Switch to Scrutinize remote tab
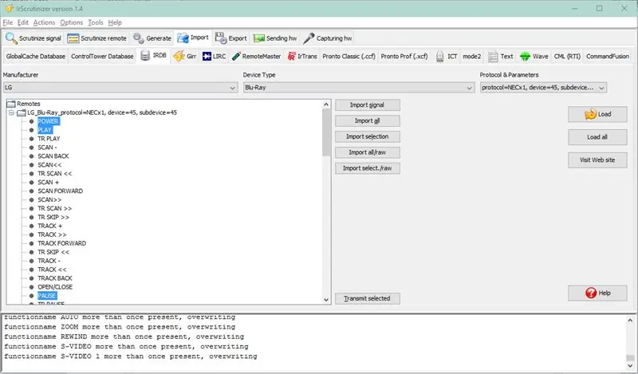This screenshot has width=638, height=374. [x=96, y=38]
